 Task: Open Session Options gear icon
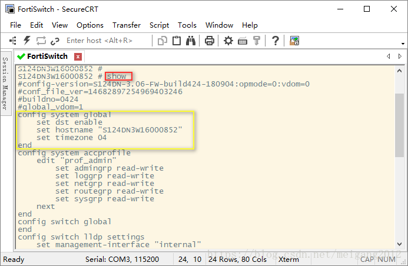[228, 41]
